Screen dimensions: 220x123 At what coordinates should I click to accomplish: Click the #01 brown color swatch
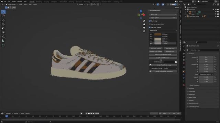coord(158,34)
